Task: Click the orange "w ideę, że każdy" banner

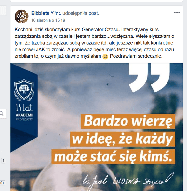Action: tap(123, 139)
